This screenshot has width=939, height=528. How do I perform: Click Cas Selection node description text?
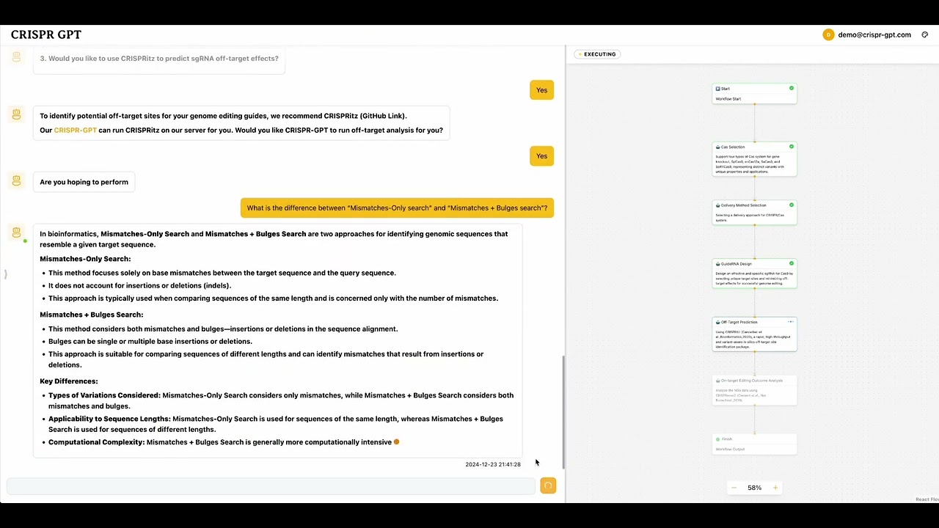(x=750, y=164)
